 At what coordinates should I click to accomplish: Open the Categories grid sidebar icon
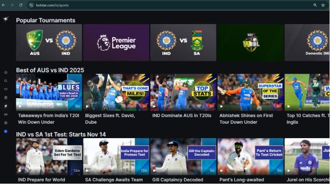pos(6,123)
